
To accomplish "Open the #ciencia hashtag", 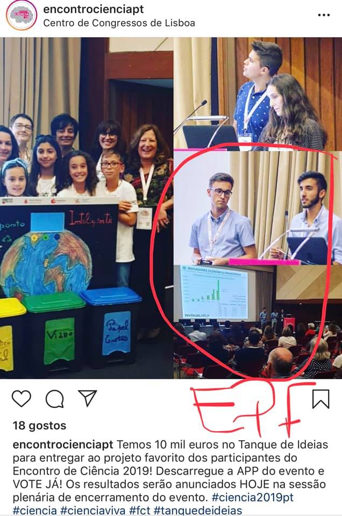I will pyautogui.click(x=35, y=510).
